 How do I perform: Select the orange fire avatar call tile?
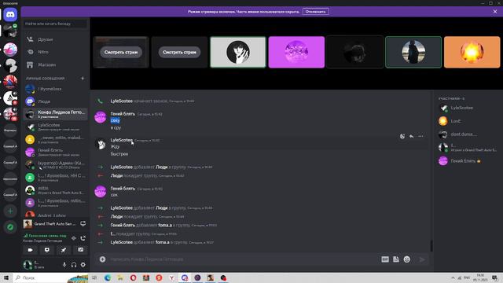tap(472, 52)
